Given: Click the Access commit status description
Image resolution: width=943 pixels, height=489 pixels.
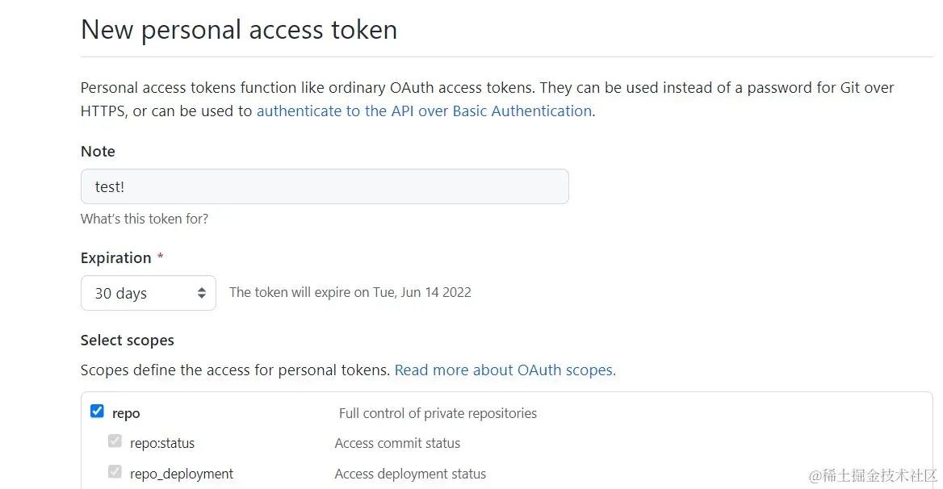Looking at the screenshot, I should [x=397, y=443].
